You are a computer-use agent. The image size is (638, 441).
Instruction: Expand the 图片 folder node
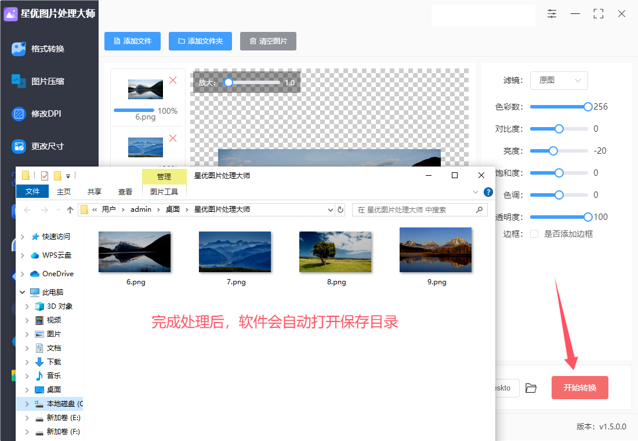(x=27, y=334)
